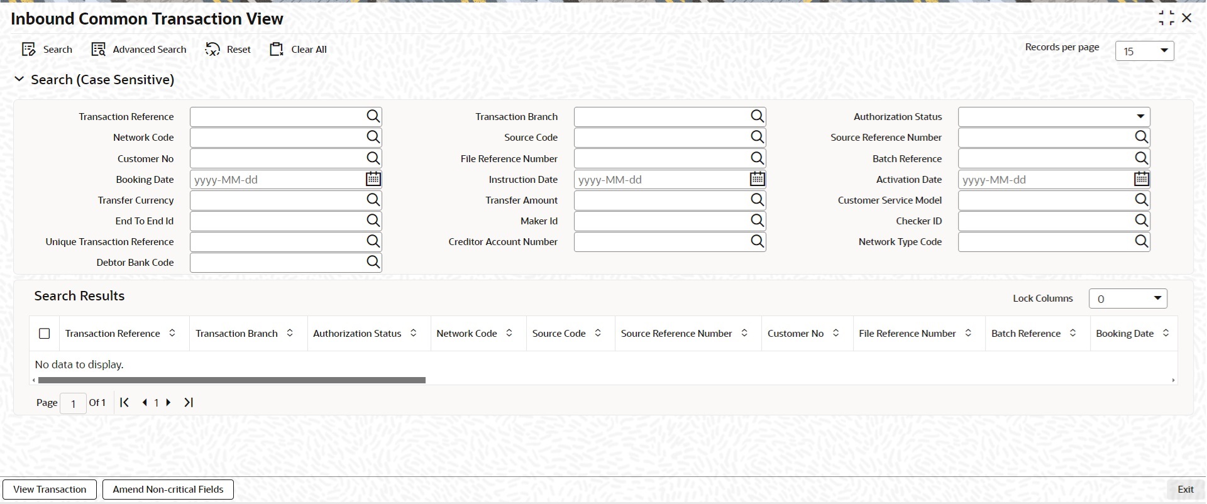1207x504 pixels.
Task: Click View Transaction button
Action: pos(50,490)
